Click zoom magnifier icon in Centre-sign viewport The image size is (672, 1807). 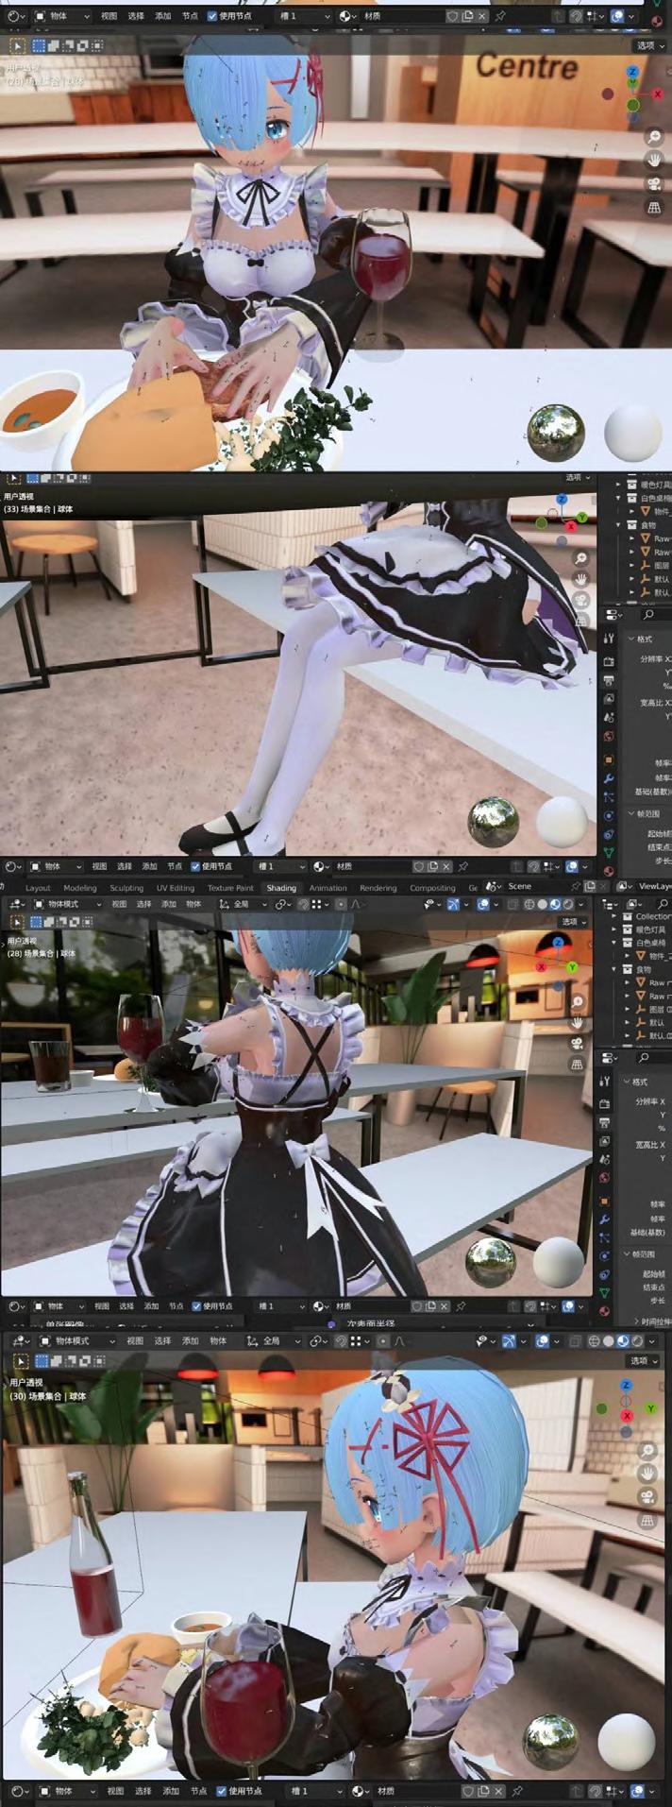[x=654, y=136]
